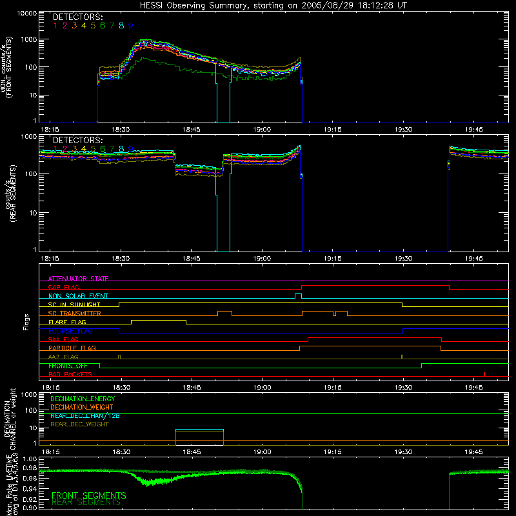Click the BAD_PACKETS flag label

tap(70, 374)
